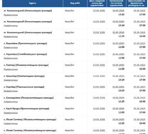Click start time '12:00' in с. Баранівка row

pyautogui.click(x=121, y=47)
